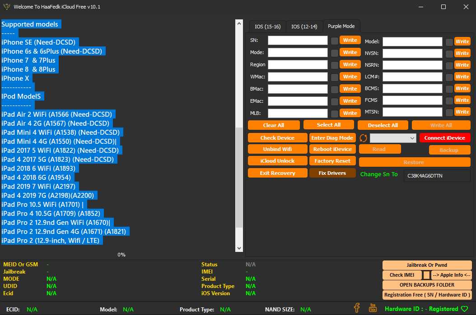
Task: Open the IOS (12-14) tab
Action: 304,27
